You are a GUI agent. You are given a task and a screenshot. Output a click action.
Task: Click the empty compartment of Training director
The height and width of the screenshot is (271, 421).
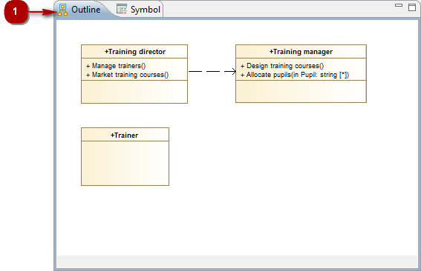(134, 92)
